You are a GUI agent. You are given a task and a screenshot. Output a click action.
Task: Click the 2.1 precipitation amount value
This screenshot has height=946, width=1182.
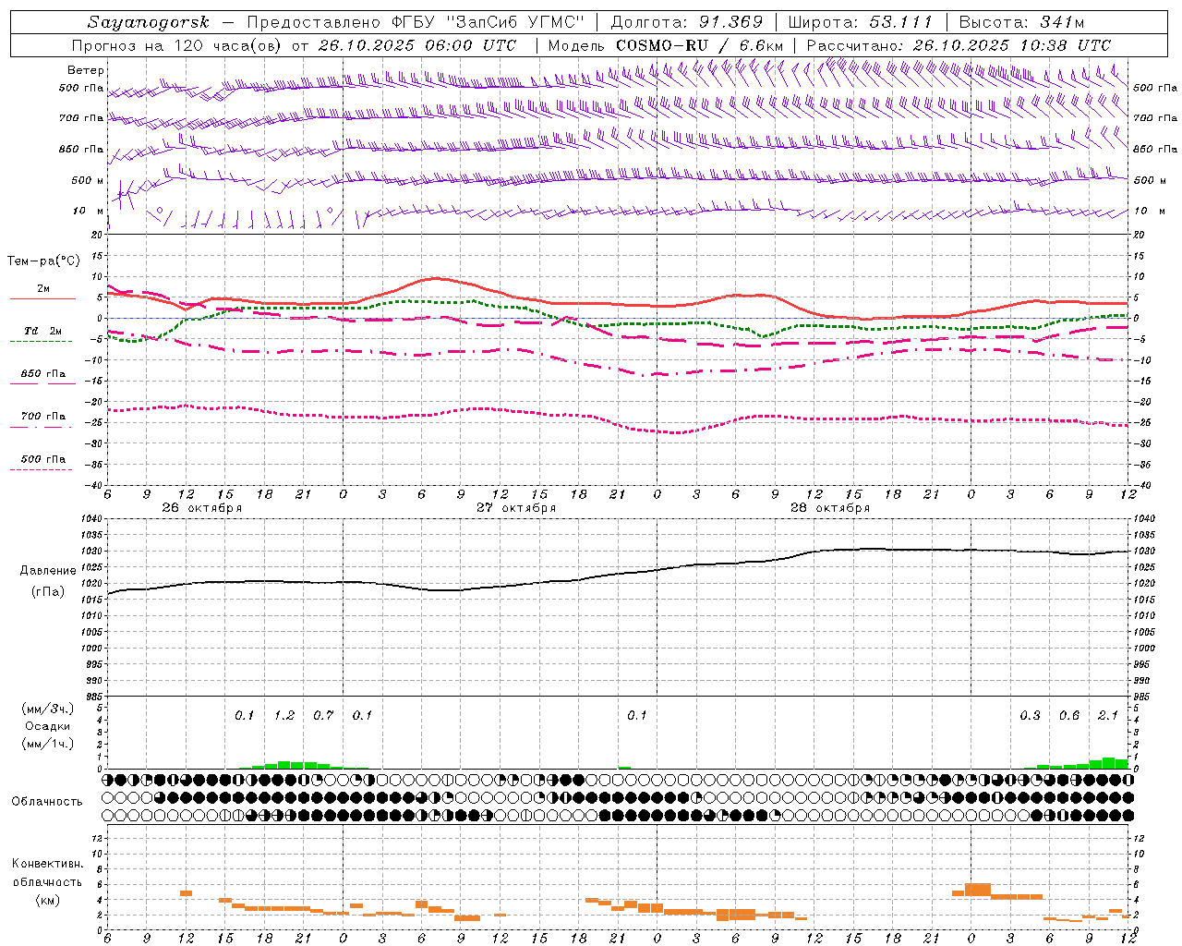point(1108,716)
